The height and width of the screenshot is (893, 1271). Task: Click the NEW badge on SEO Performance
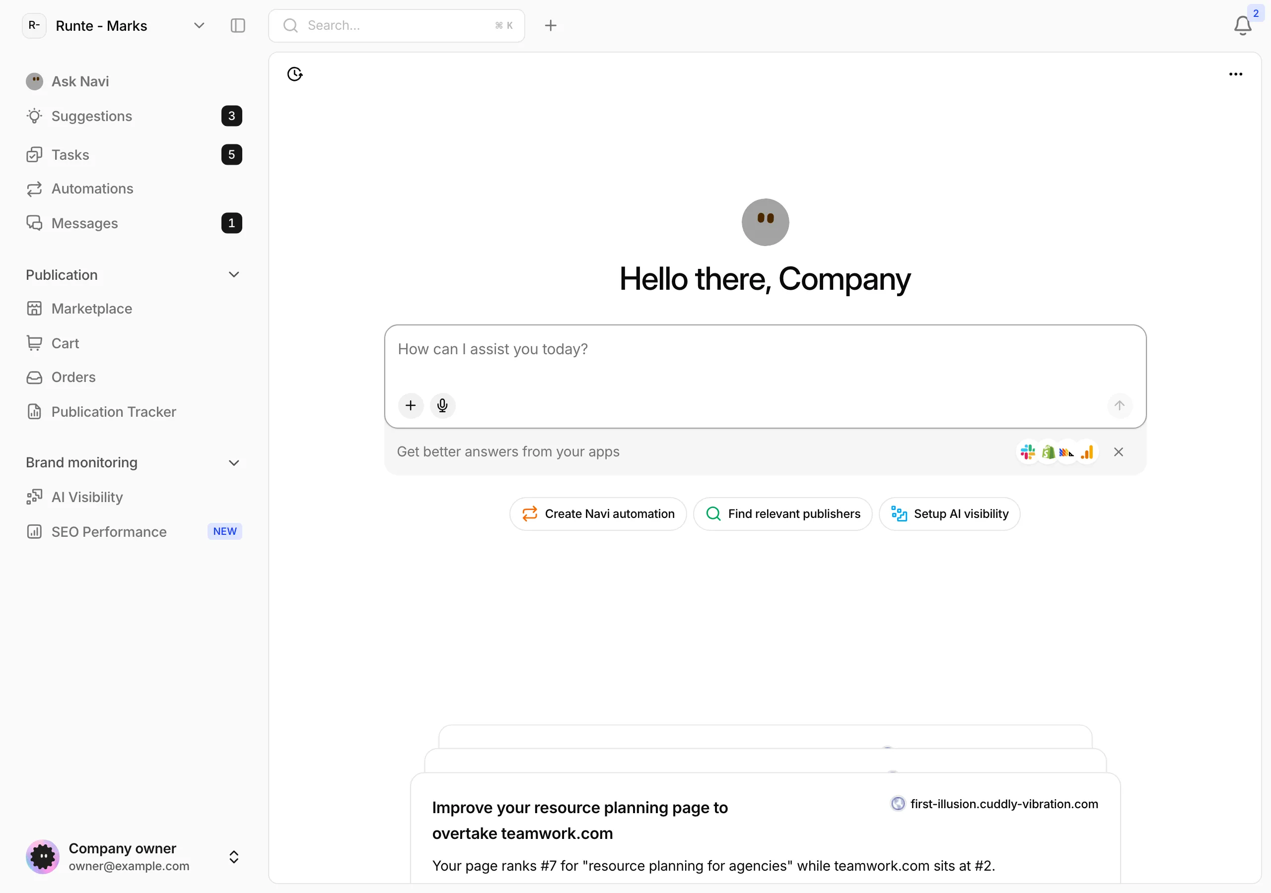pos(225,532)
